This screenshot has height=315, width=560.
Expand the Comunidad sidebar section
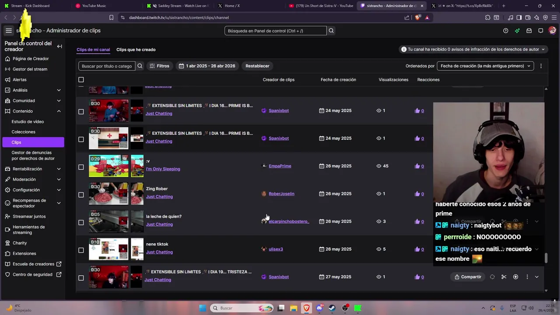(x=59, y=101)
